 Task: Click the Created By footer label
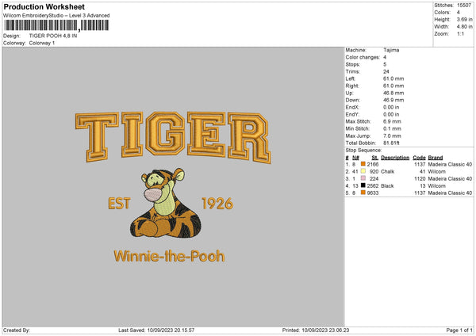(17, 330)
